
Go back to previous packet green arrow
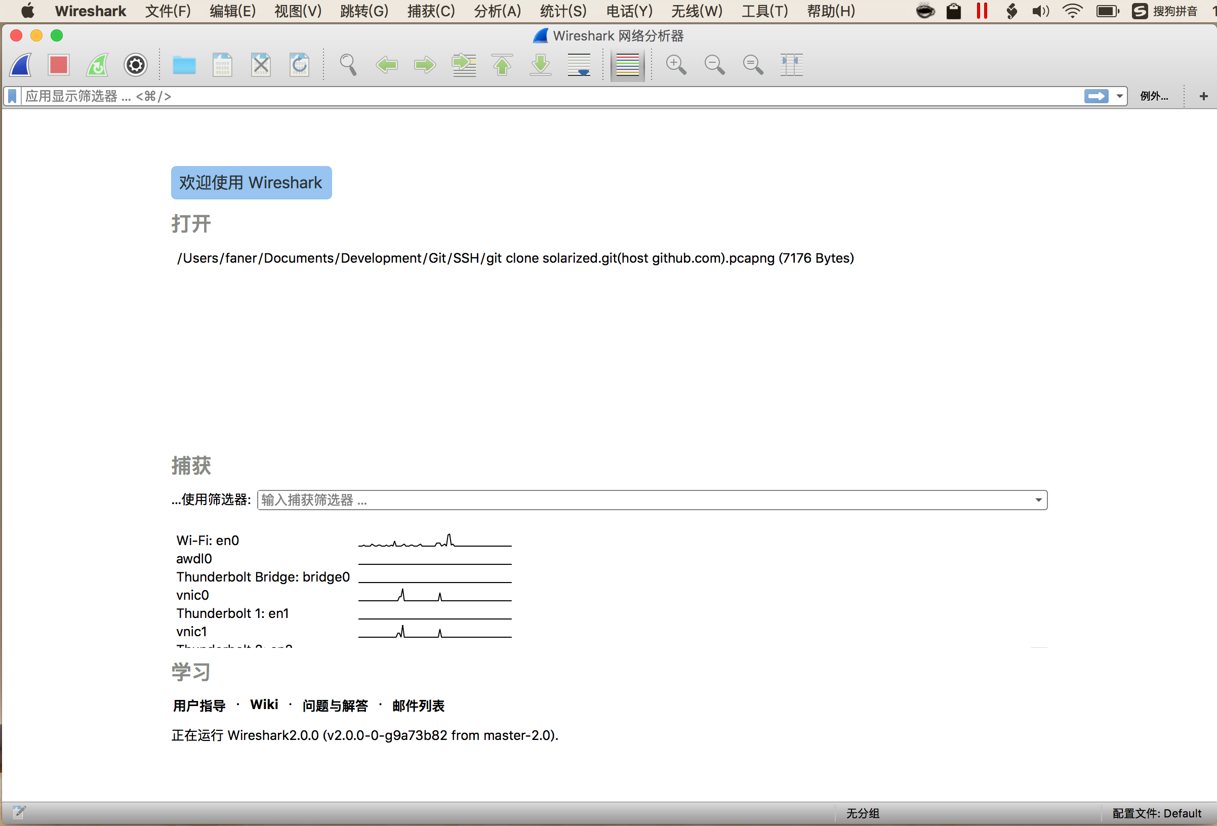click(x=386, y=65)
